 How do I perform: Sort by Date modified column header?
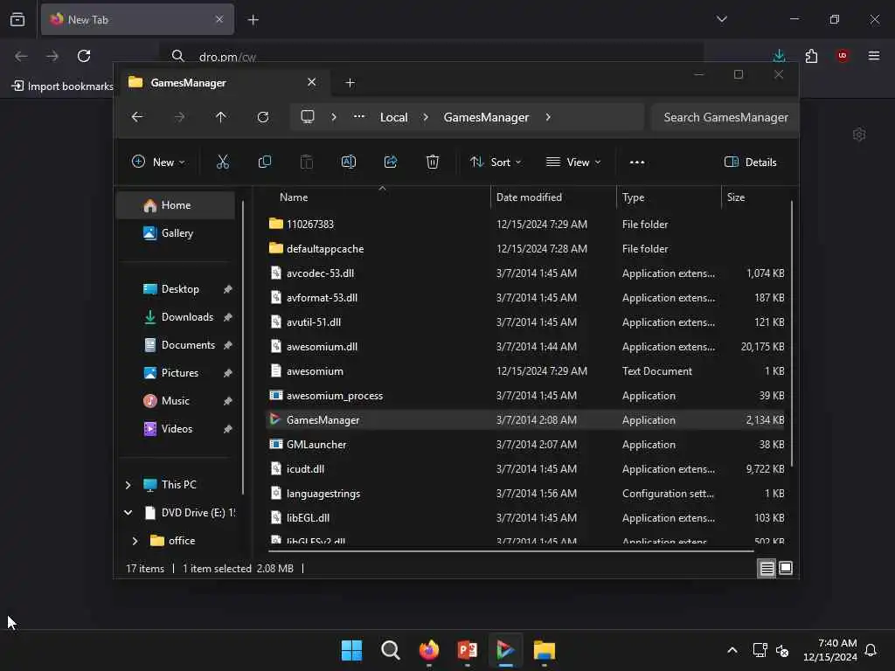(553, 197)
